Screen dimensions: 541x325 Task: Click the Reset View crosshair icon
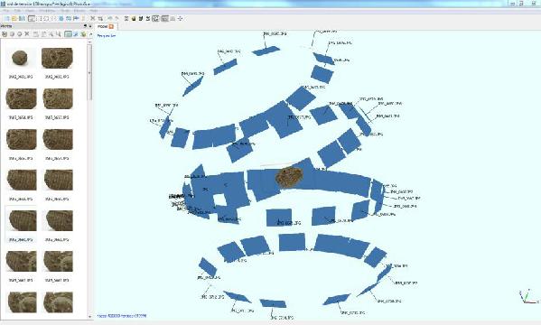tap(180, 19)
